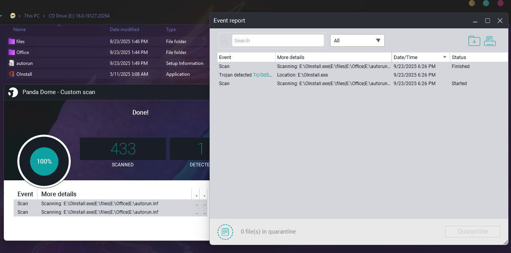
Task: Sort by More details column in Event report
Action: click(x=333, y=57)
